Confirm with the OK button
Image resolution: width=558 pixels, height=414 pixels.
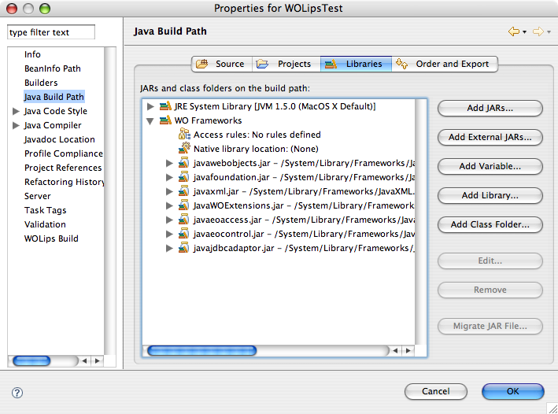click(513, 392)
